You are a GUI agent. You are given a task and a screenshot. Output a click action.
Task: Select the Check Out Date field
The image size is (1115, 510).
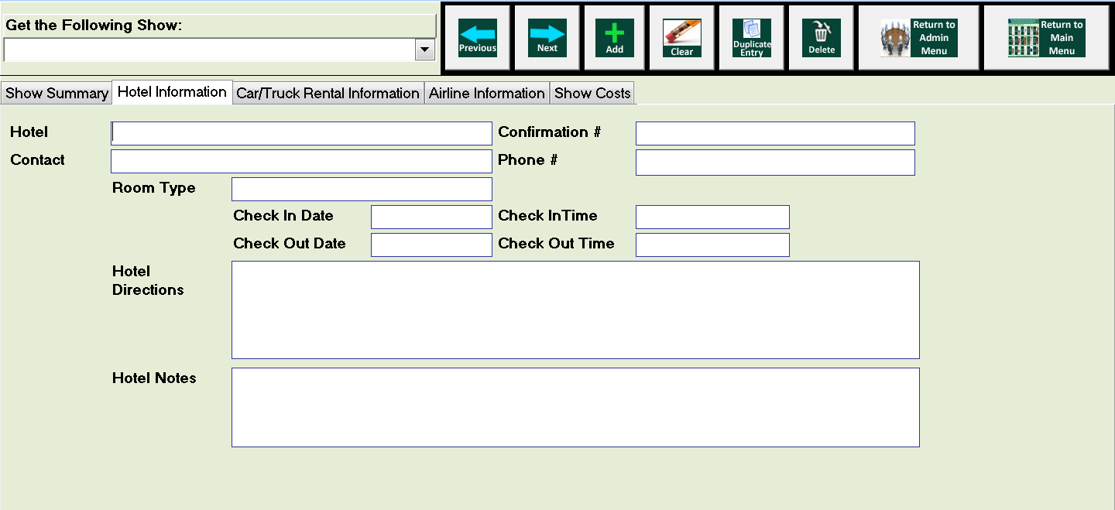coord(431,245)
